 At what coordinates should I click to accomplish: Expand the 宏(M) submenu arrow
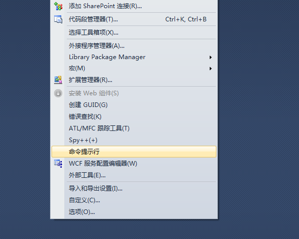tap(211, 68)
